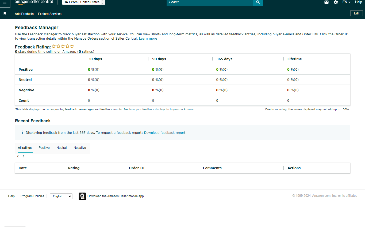
Task: Go to previous feedback page arrow
Action: pos(18,156)
